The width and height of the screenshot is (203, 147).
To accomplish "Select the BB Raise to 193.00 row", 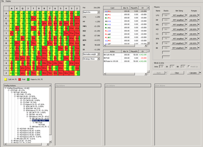I will coord(125,61).
